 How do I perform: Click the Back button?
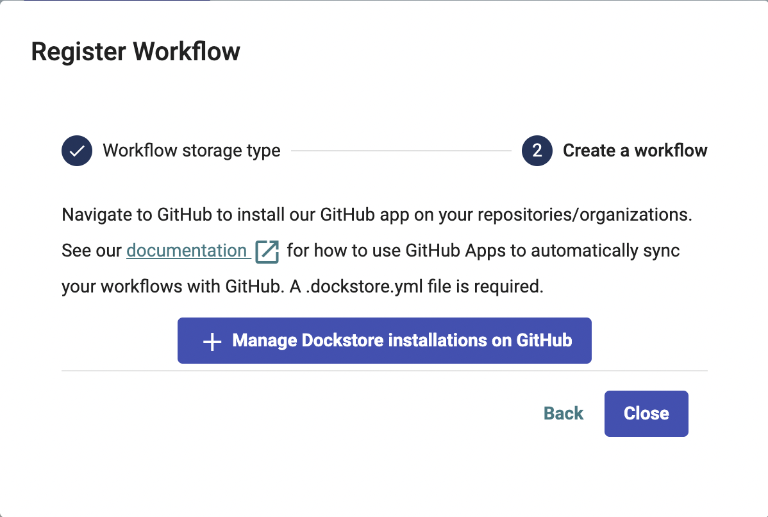[x=563, y=414]
